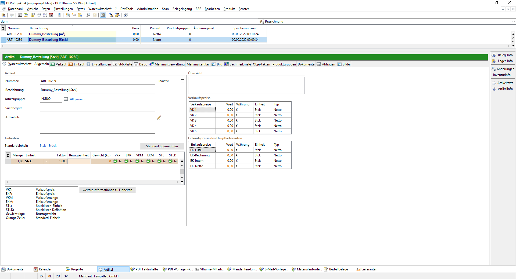Screen dimensions: 516x279
Task: Create new document via toolbar icon
Action: (x=67, y=15)
